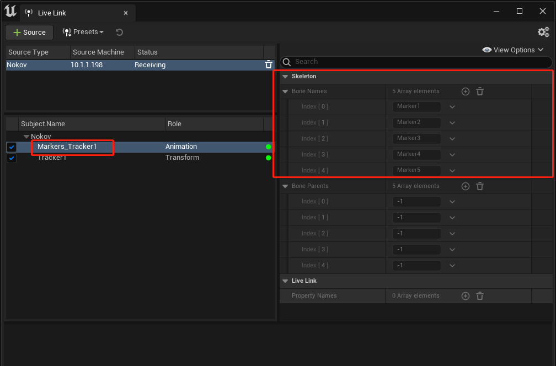The height and width of the screenshot is (366, 556).
Task: Collapse the Skeleton section
Action: click(285, 77)
